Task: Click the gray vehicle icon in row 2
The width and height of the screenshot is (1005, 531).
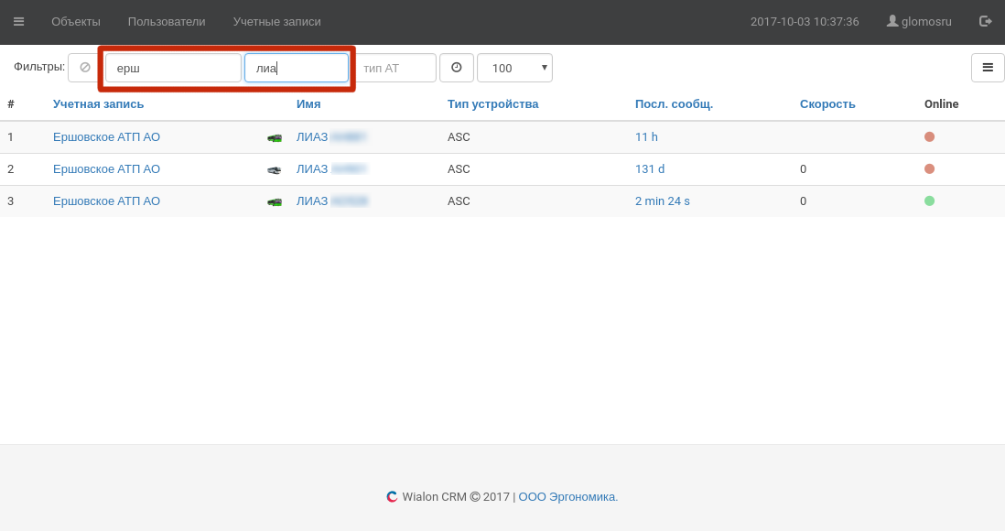Action: [275, 169]
